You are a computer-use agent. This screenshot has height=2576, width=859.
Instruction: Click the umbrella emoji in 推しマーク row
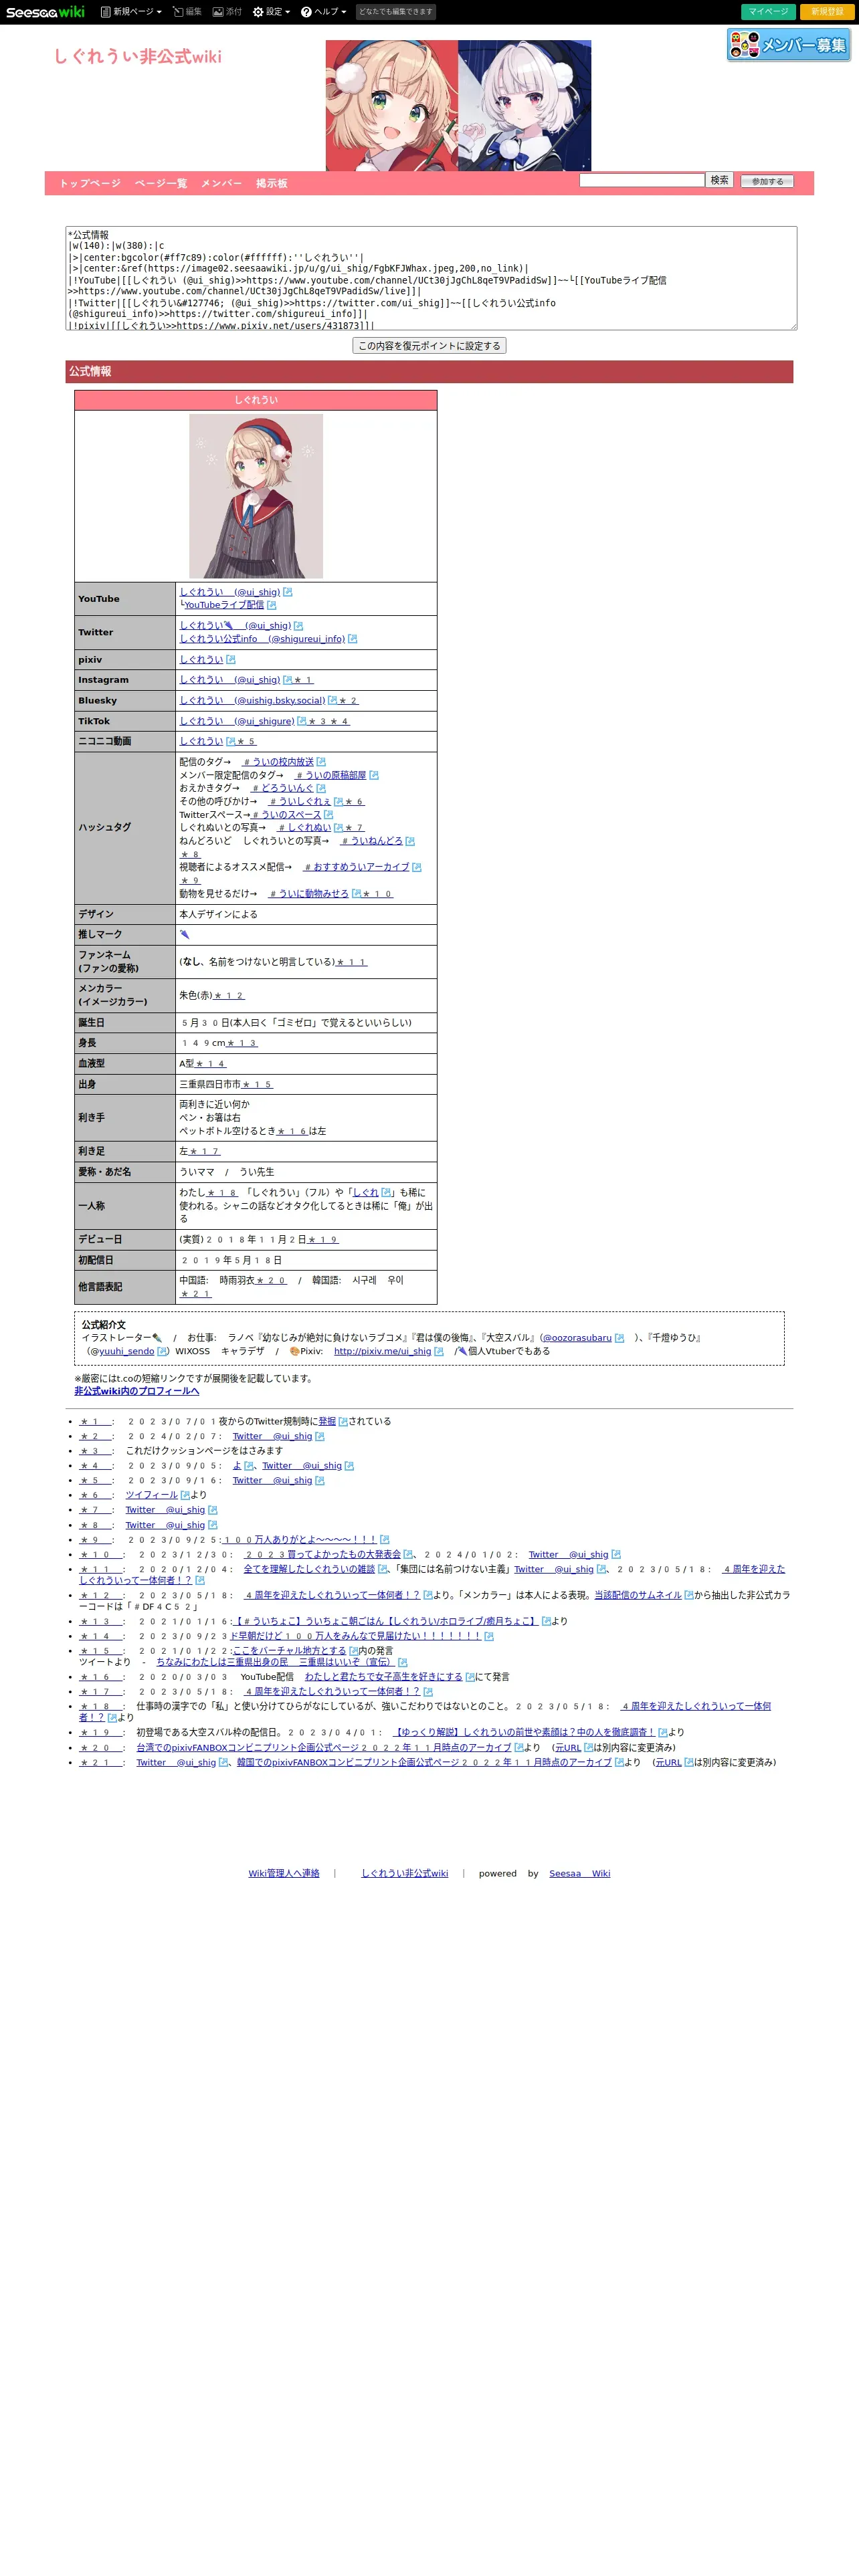coord(184,934)
